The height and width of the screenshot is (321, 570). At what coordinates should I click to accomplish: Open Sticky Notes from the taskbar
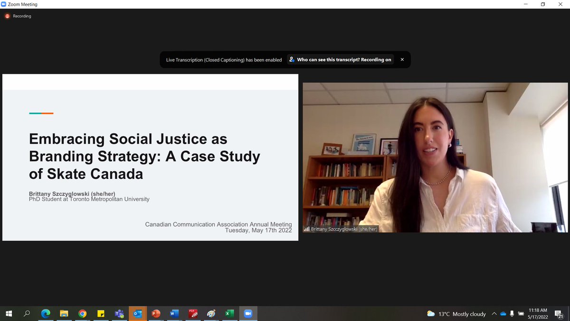[x=101, y=313]
